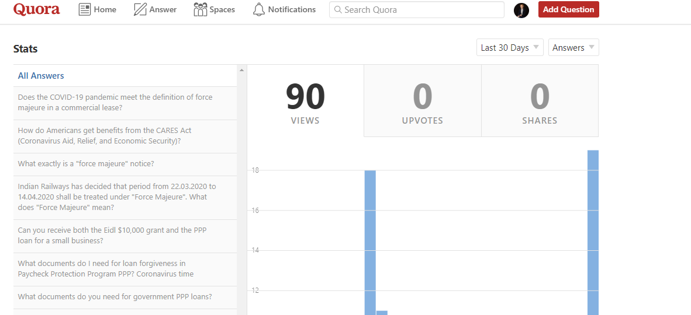Click the Notifications bell icon
This screenshot has height=315, width=691.
pyautogui.click(x=258, y=9)
